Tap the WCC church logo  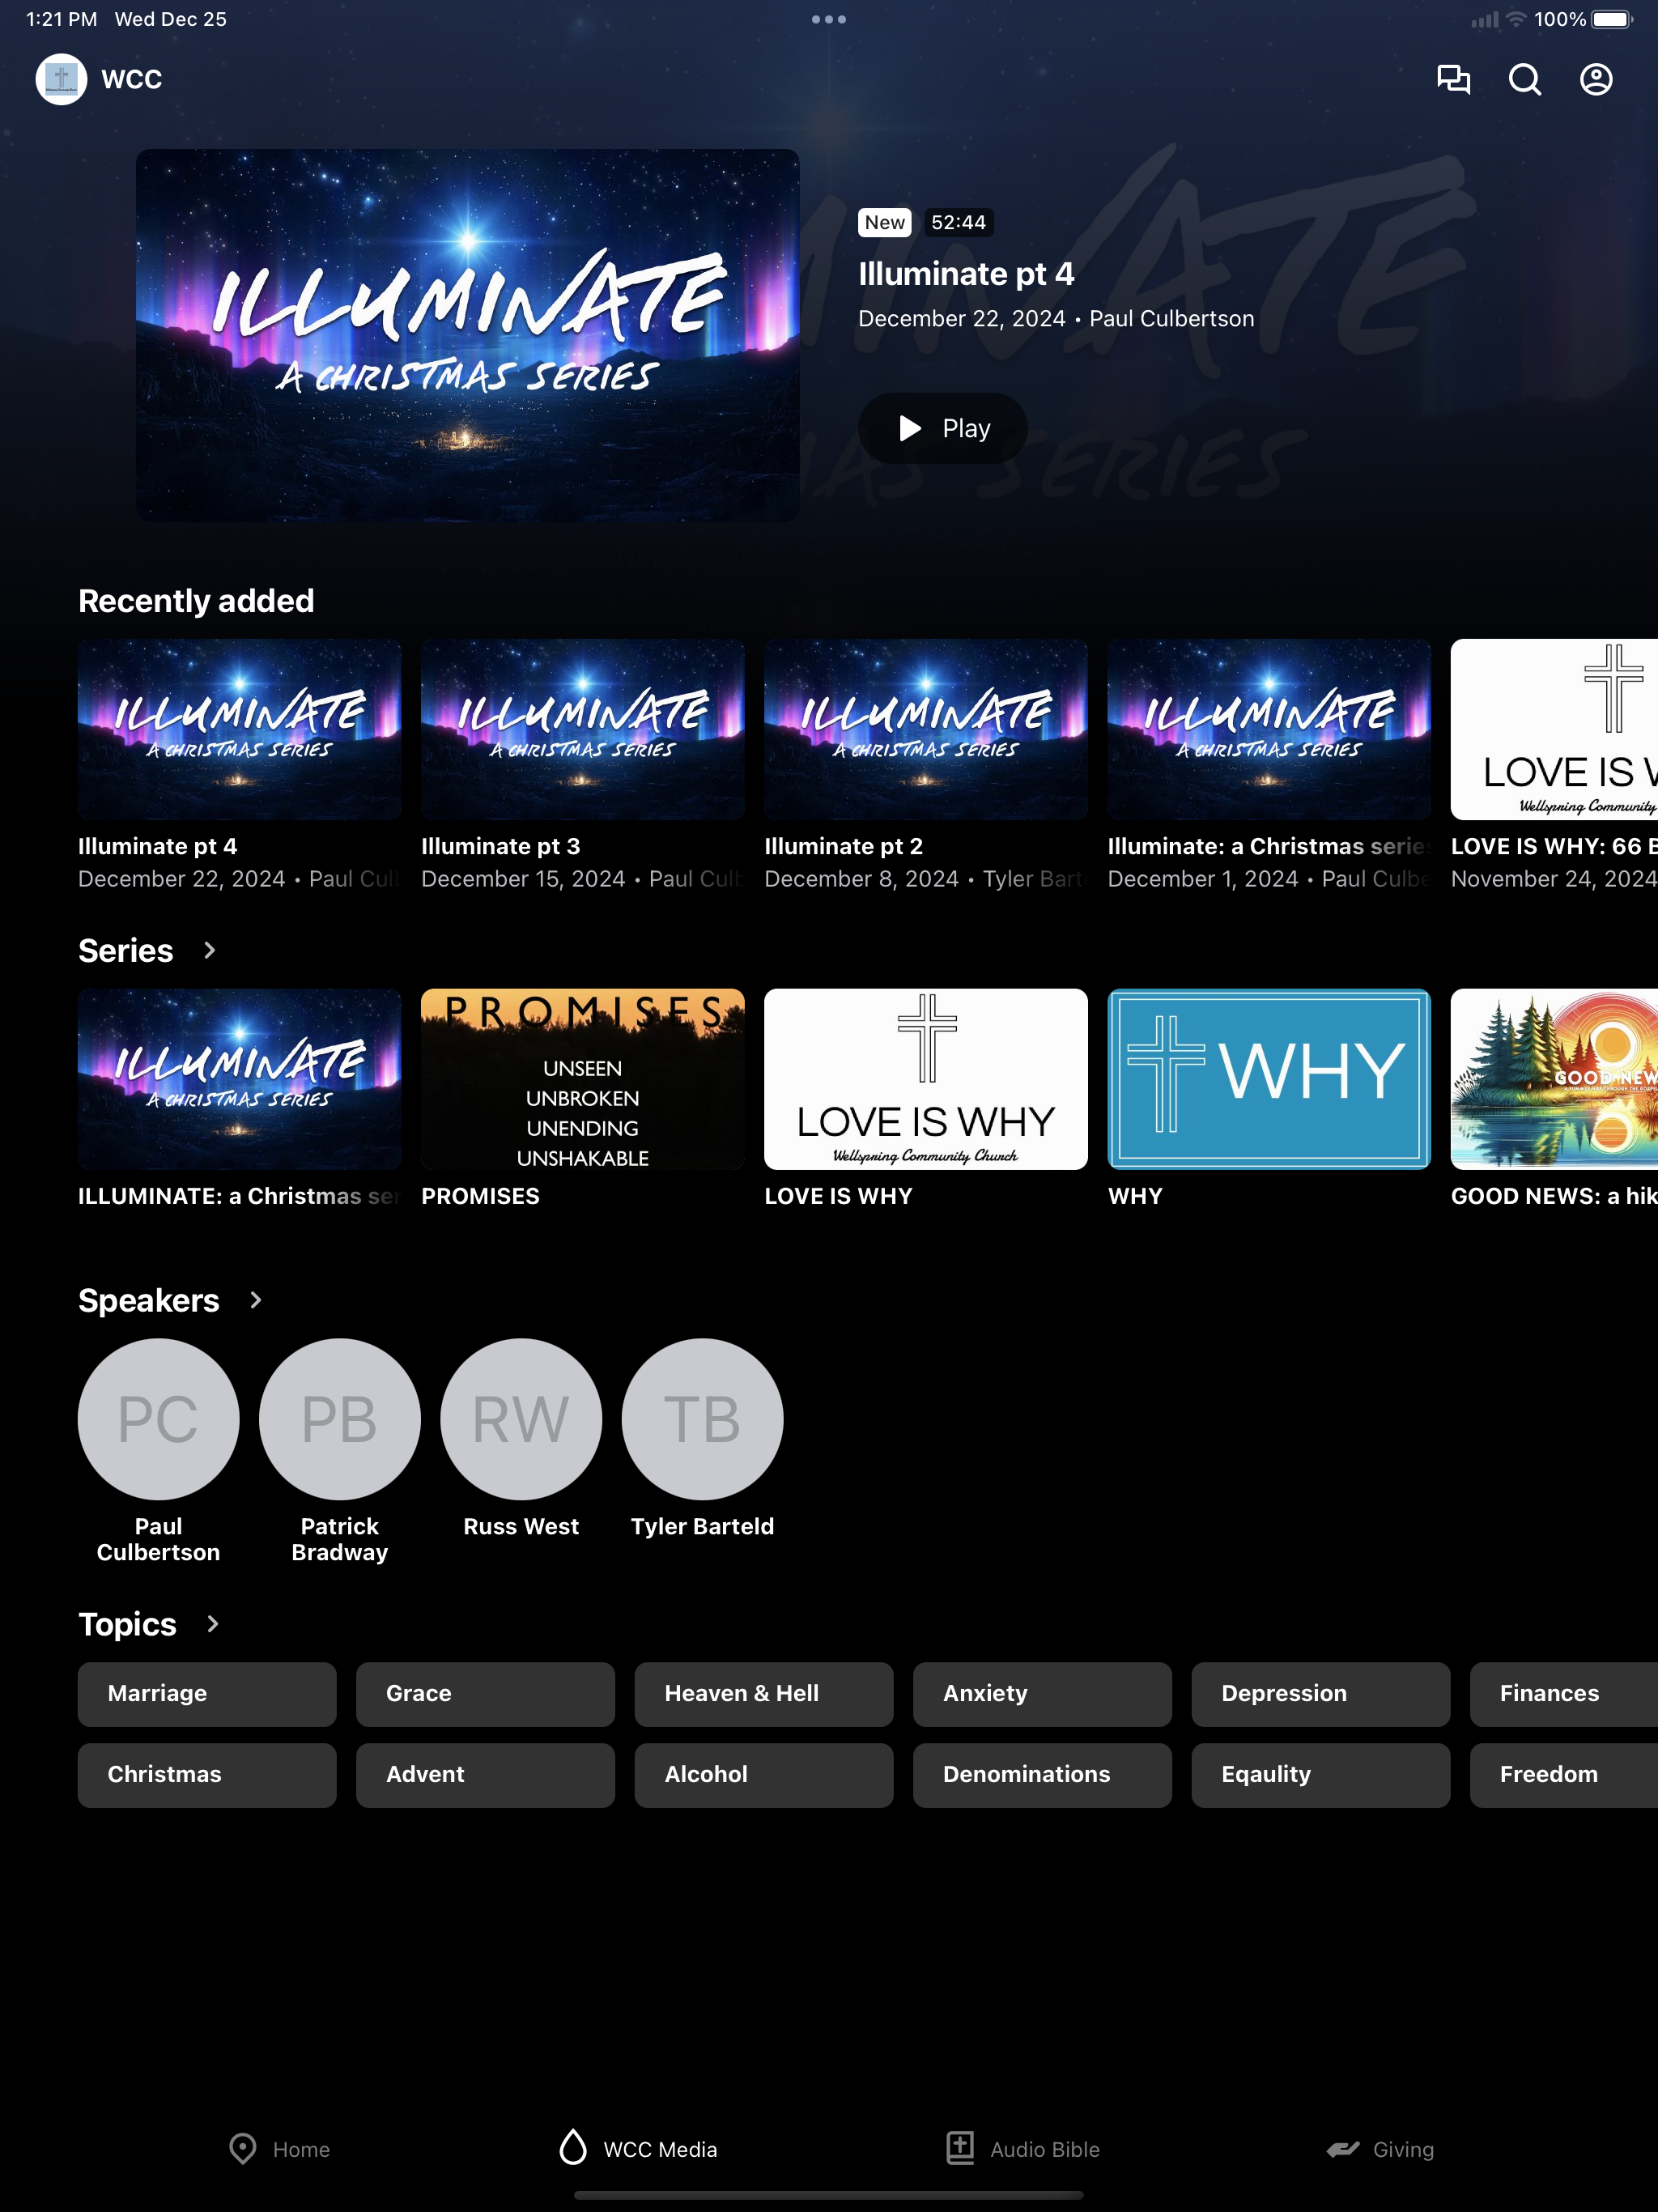[61, 79]
